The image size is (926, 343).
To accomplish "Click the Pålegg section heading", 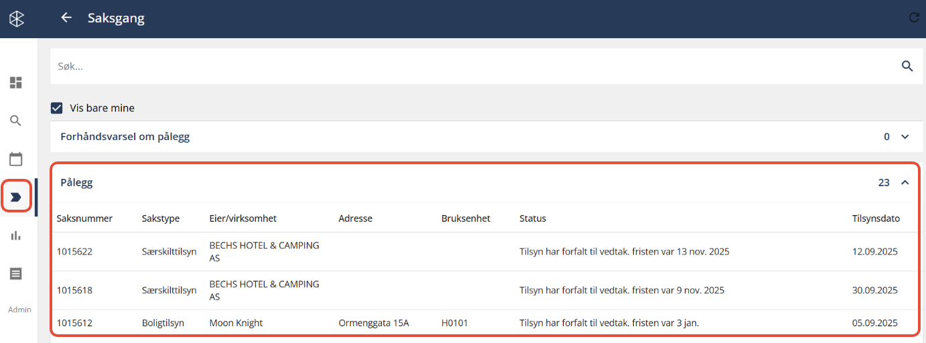I will point(76,182).
